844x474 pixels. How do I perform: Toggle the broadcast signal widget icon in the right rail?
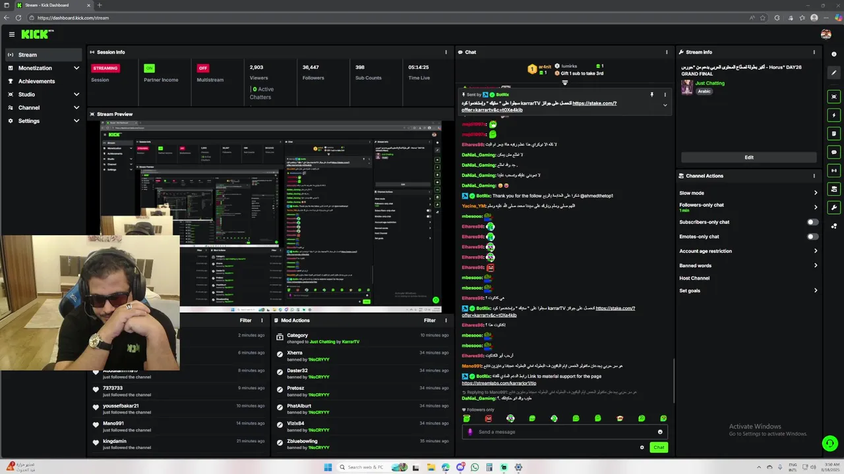[x=833, y=171]
